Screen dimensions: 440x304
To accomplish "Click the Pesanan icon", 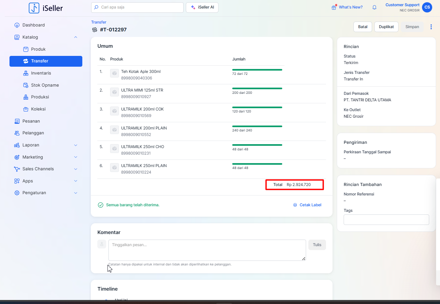I will (x=17, y=121).
